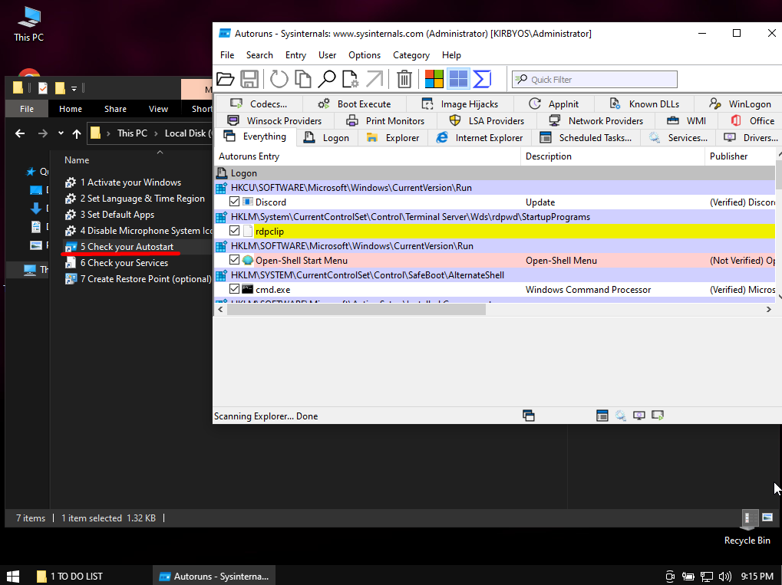
Task: Switch to the Network Providers tab
Action: click(596, 120)
